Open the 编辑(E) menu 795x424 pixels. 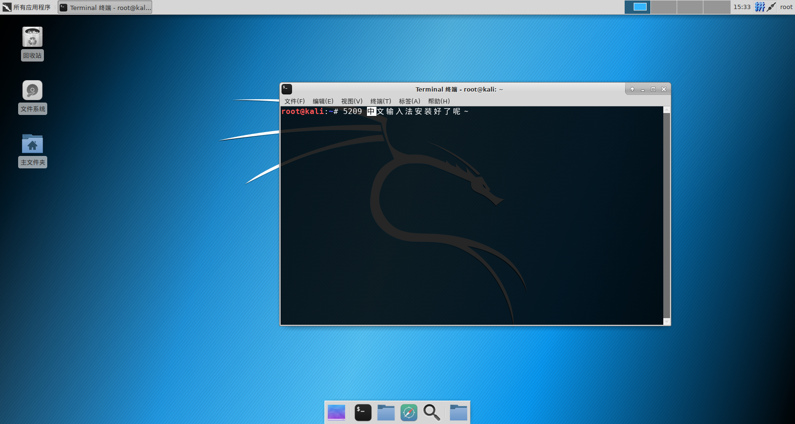(323, 101)
